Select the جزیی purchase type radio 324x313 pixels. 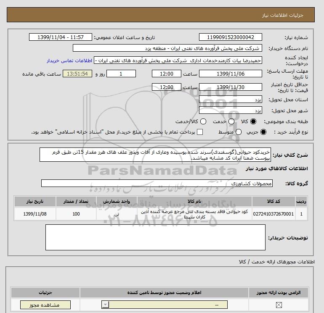point(263,132)
